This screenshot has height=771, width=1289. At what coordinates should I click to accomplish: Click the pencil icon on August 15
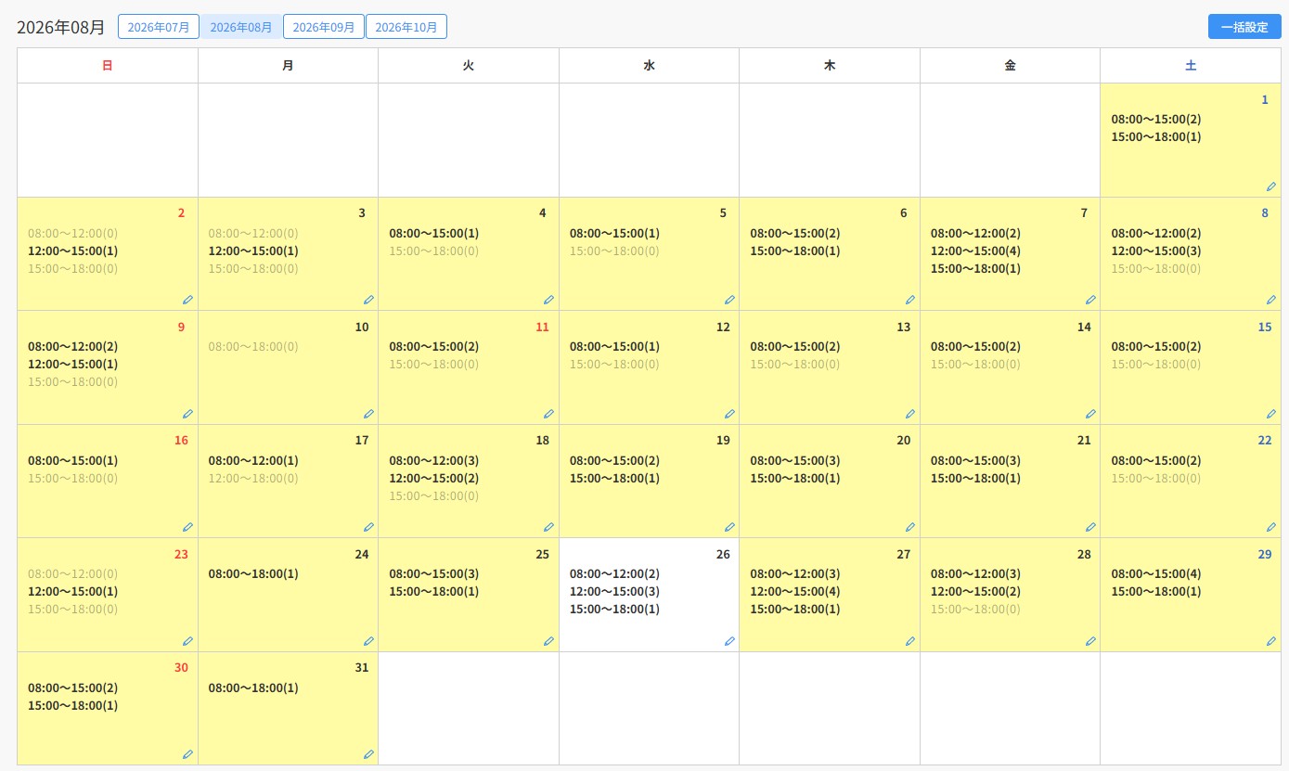[1271, 414]
